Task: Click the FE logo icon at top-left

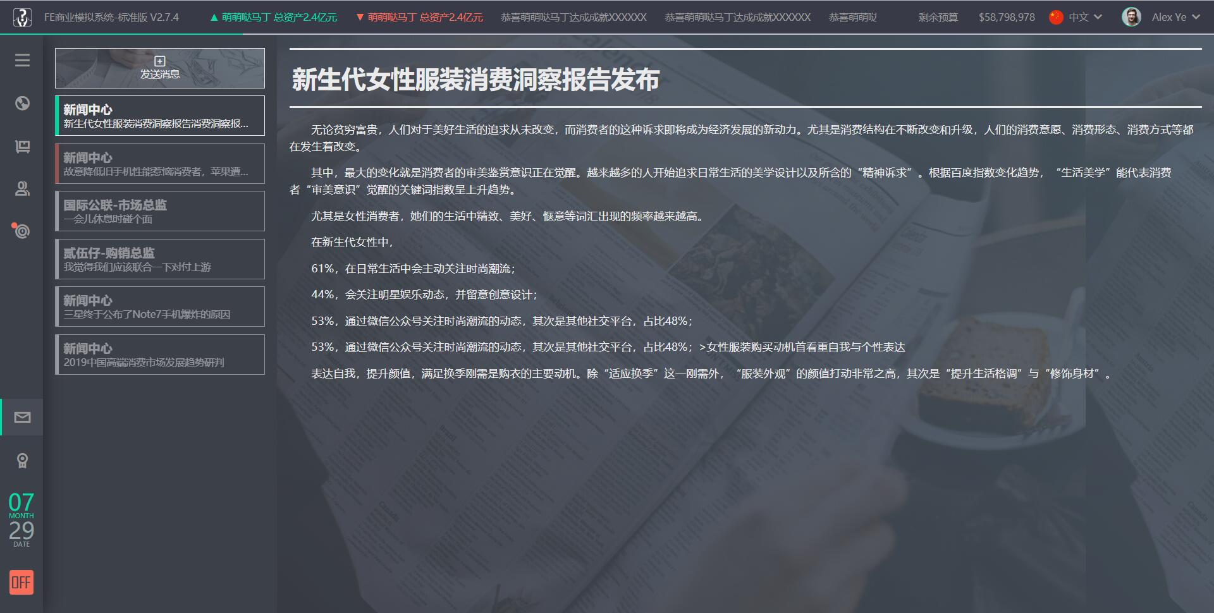Action: (22, 17)
